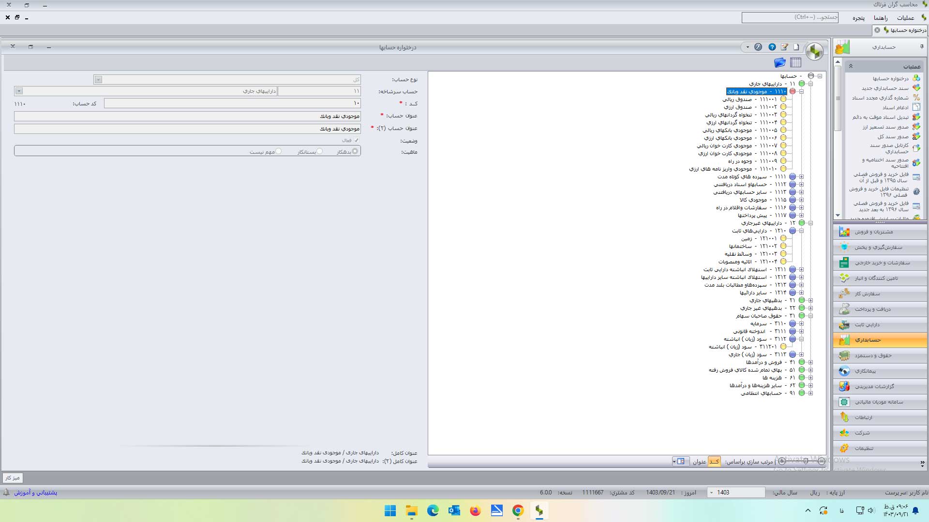The height and width of the screenshot is (522, 929).
Task: Open the راهنما menu
Action: [x=880, y=18]
